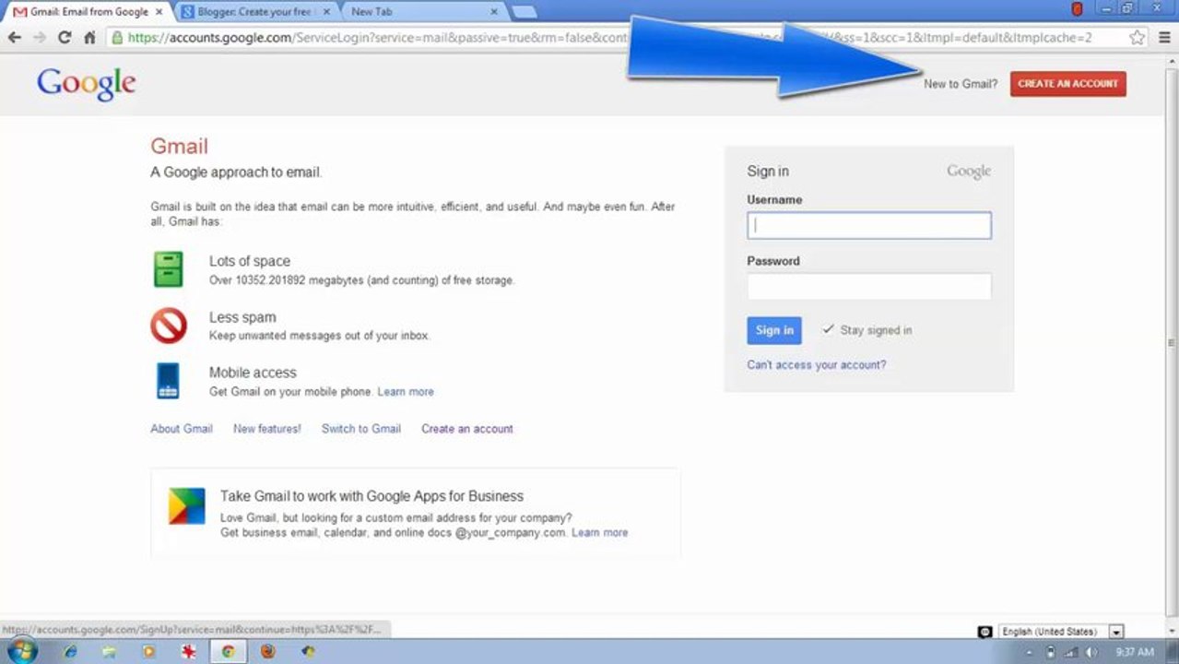1179x664 pixels.
Task: Click the volume speaker tray icon
Action: coord(1091,652)
